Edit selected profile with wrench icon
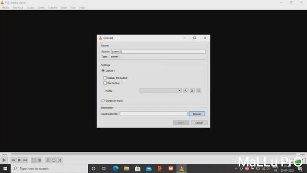 (186, 91)
